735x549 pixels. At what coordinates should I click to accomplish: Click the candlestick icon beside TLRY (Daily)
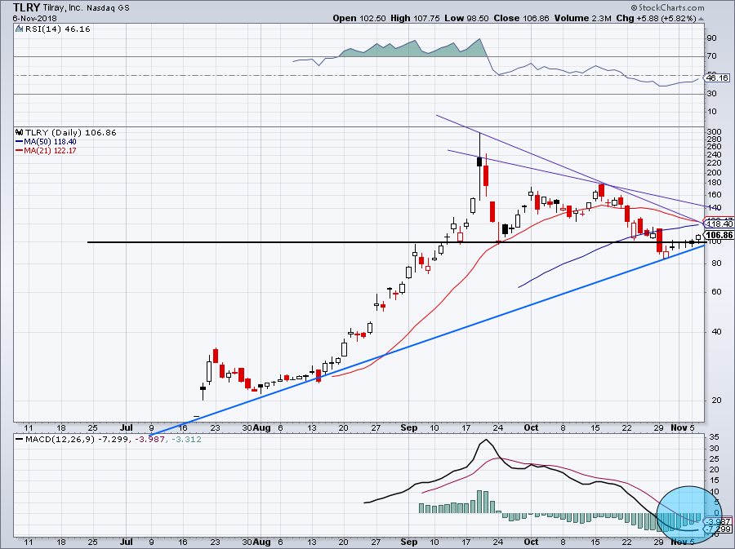[x=20, y=132]
